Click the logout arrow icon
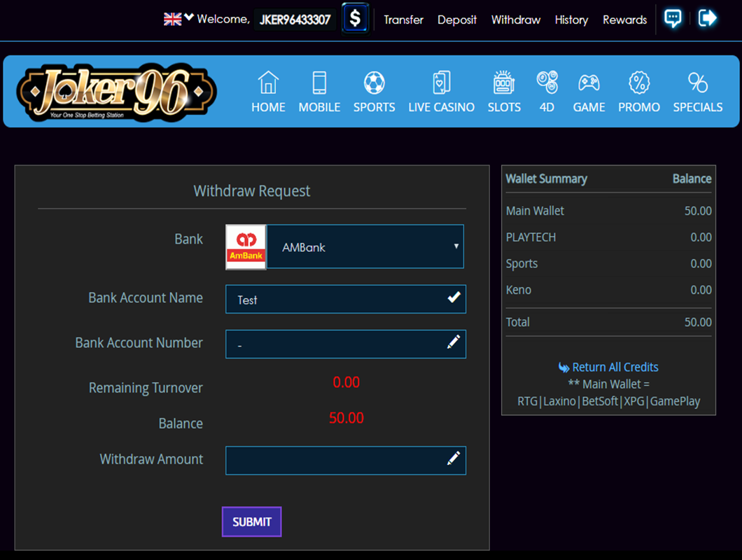This screenshot has width=742, height=560. click(707, 19)
